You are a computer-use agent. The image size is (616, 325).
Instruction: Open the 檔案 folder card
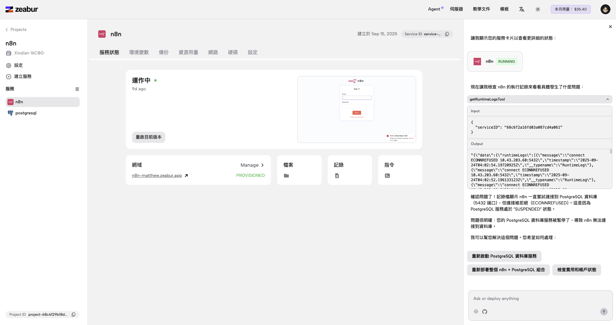pyautogui.click(x=299, y=170)
